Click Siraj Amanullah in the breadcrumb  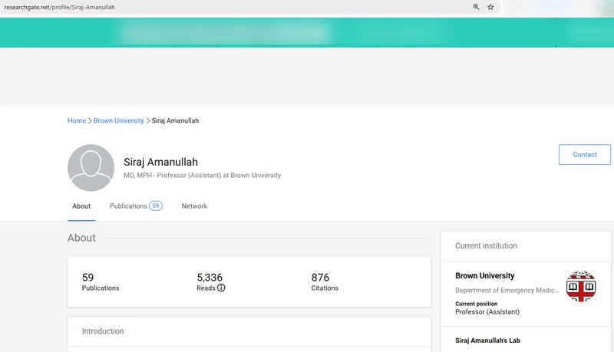175,121
